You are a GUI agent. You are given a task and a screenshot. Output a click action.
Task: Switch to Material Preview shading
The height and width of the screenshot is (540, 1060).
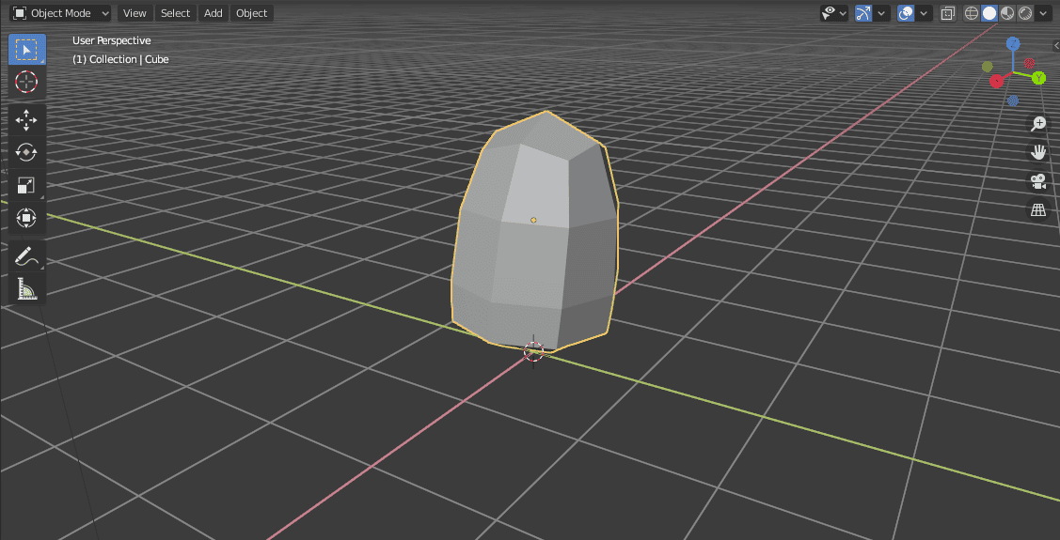[1007, 13]
